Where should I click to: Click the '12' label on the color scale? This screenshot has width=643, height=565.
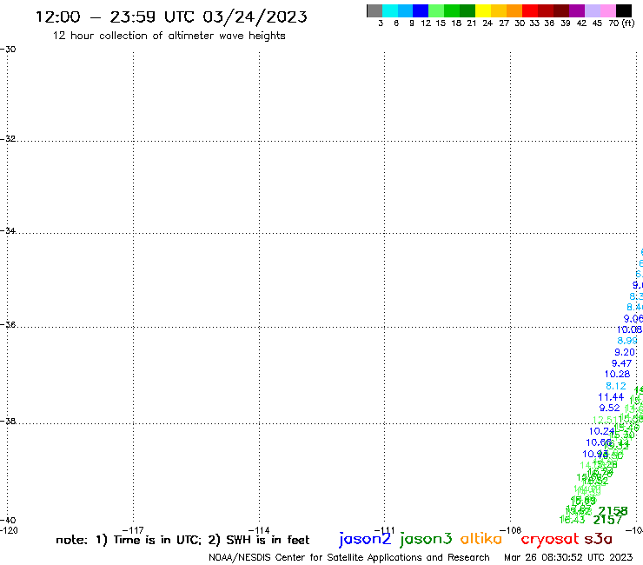click(x=426, y=23)
